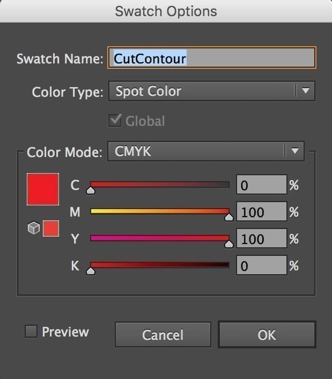Click the Cyan slider track
Image resolution: width=332 pixels, height=379 pixels.
pyautogui.click(x=160, y=184)
